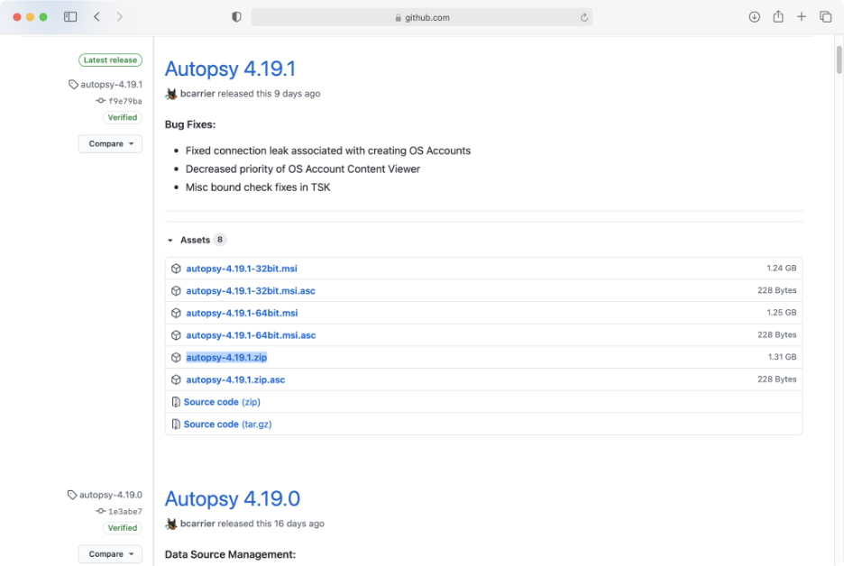Click Verified badge for autopsy-4.19.0
The height and width of the screenshot is (566, 844).
click(x=123, y=528)
